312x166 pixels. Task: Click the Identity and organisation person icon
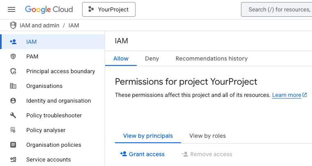(13, 101)
